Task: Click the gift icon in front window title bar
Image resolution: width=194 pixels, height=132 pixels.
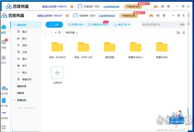Action: (x=67, y=16)
